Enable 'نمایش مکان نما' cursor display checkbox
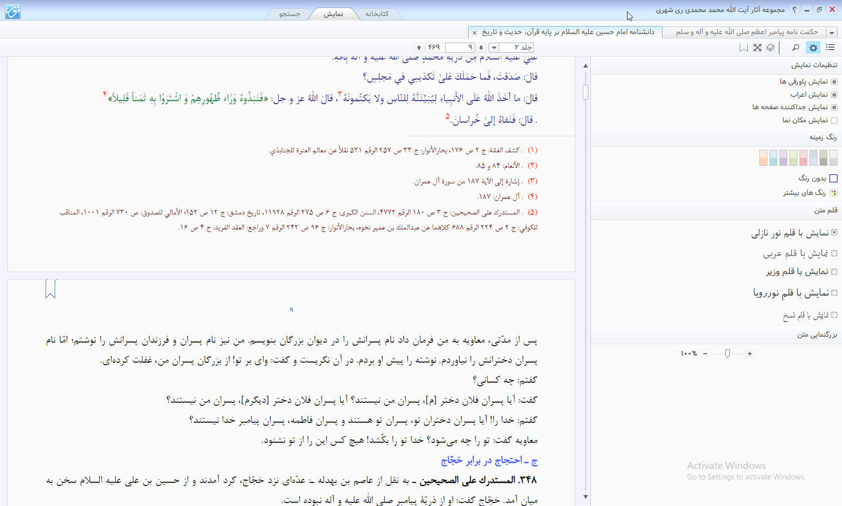The width and height of the screenshot is (842, 506). click(x=834, y=120)
